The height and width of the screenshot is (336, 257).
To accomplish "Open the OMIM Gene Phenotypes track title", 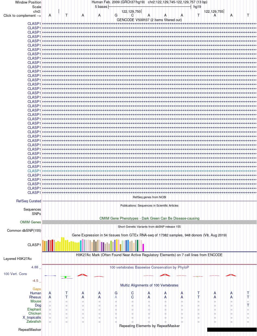I will (149, 218).
